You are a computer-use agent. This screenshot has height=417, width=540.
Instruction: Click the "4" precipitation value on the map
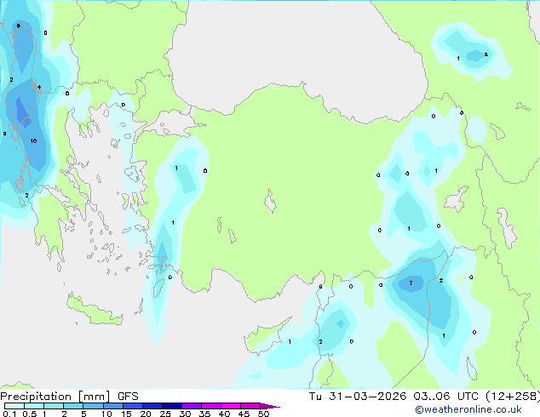(x=39, y=88)
